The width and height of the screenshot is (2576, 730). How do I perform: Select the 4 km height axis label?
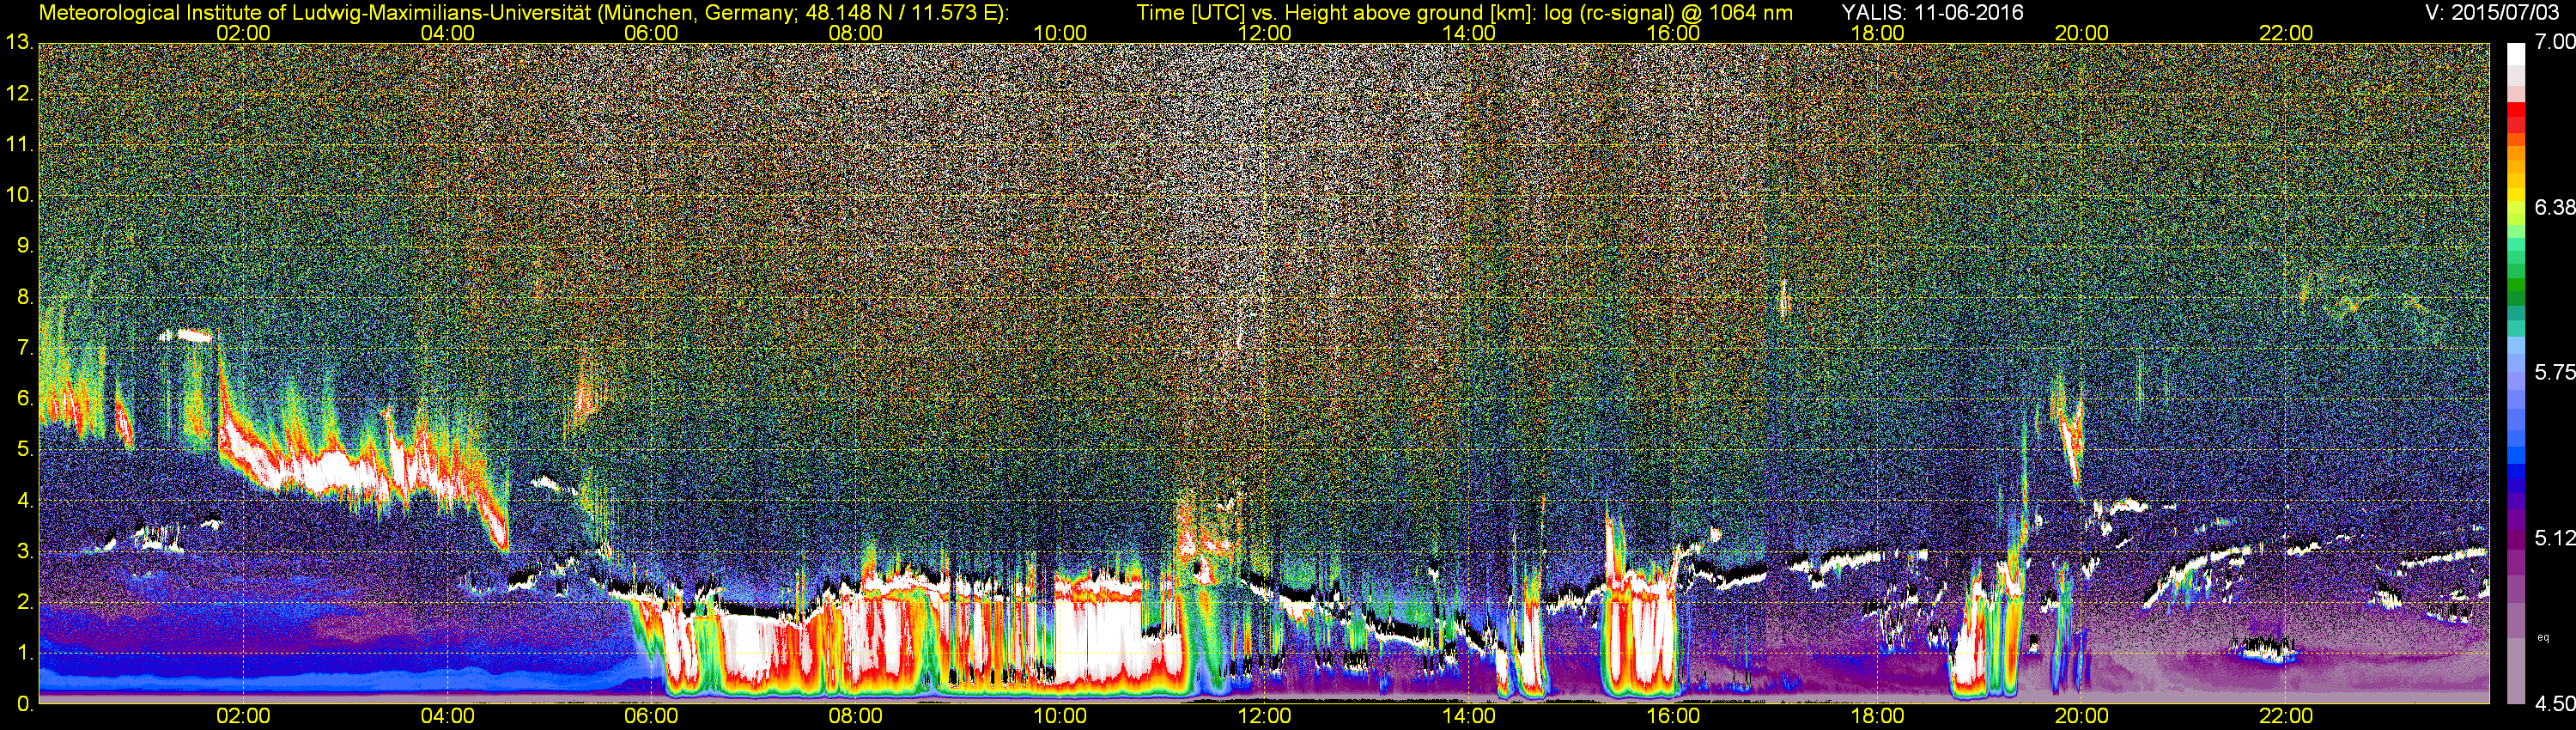(x=24, y=501)
